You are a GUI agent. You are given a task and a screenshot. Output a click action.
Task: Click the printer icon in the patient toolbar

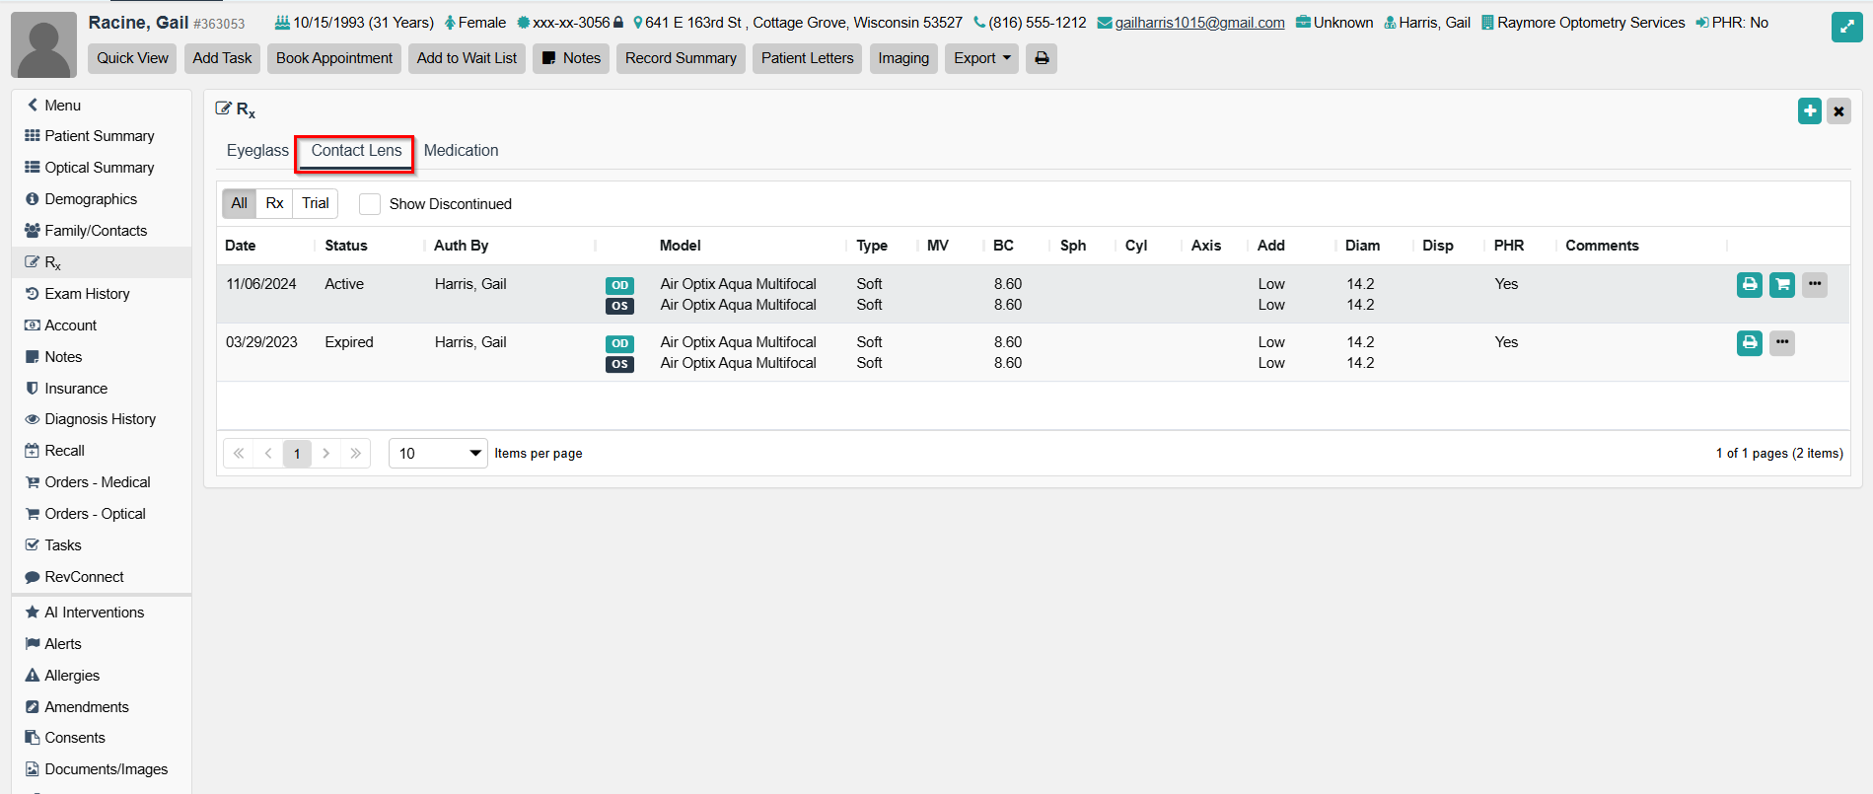1041,58
